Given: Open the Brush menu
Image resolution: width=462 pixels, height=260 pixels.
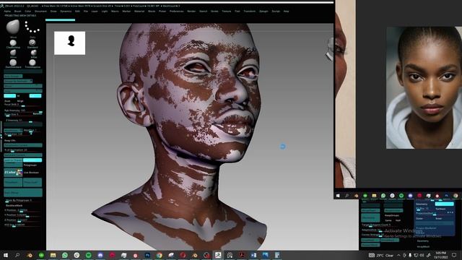Looking at the screenshot, I should pos(17,12).
